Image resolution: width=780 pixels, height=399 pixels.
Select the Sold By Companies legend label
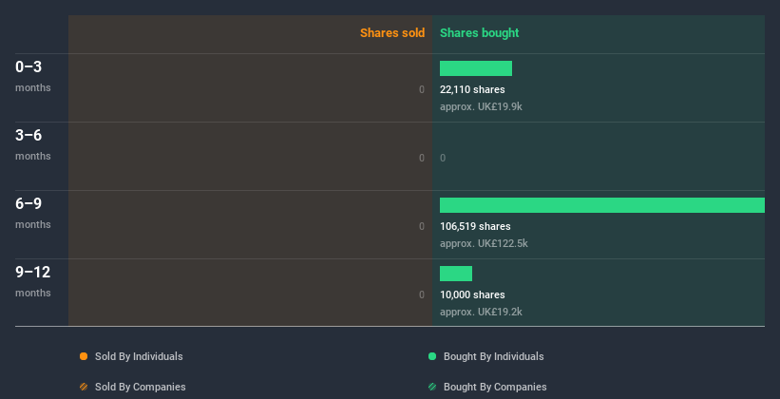click(141, 387)
